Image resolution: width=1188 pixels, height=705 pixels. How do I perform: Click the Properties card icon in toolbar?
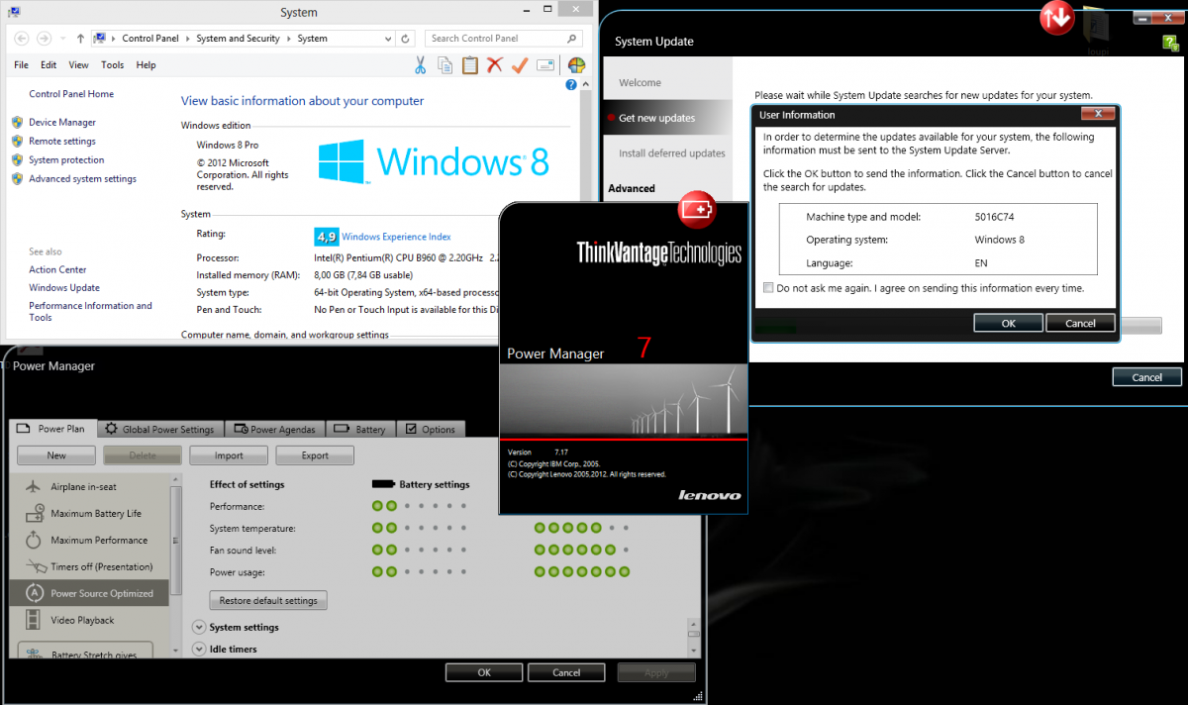544,65
